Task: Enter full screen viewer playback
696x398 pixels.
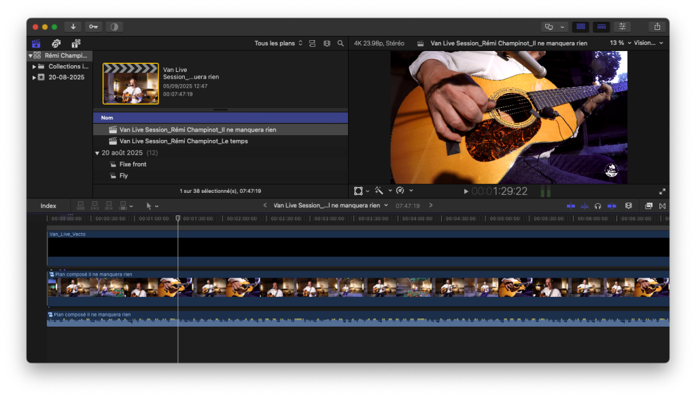Action: click(662, 192)
